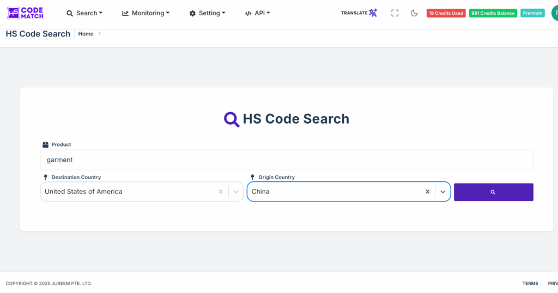
Task: Click the 981 Credits Balance badge
Action: click(x=493, y=13)
